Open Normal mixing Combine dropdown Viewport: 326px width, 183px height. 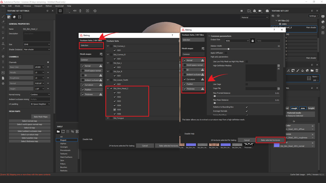(x=40, y=94)
